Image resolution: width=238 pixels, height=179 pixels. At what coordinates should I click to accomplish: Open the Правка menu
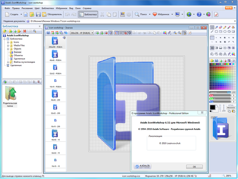[x=16, y=8]
